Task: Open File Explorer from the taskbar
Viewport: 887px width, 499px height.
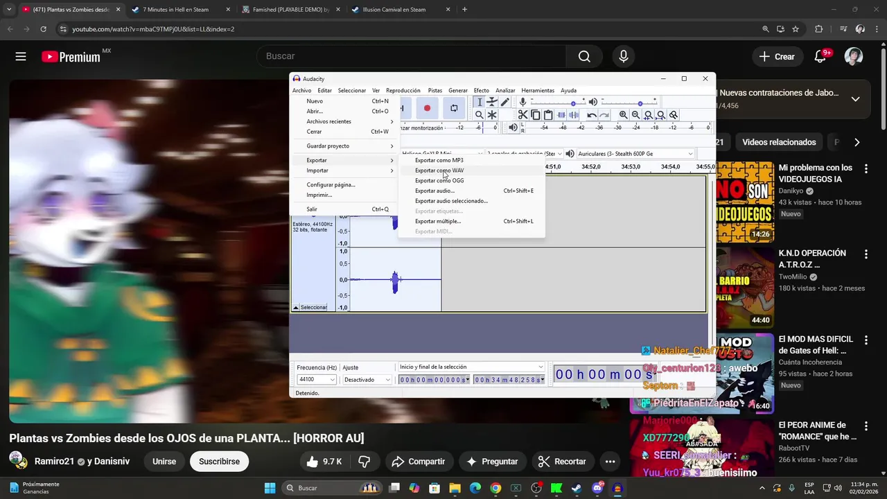Action: [x=455, y=488]
